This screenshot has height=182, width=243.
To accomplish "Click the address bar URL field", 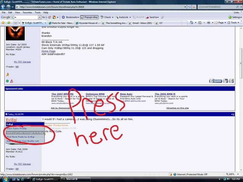I will coord(99,7).
